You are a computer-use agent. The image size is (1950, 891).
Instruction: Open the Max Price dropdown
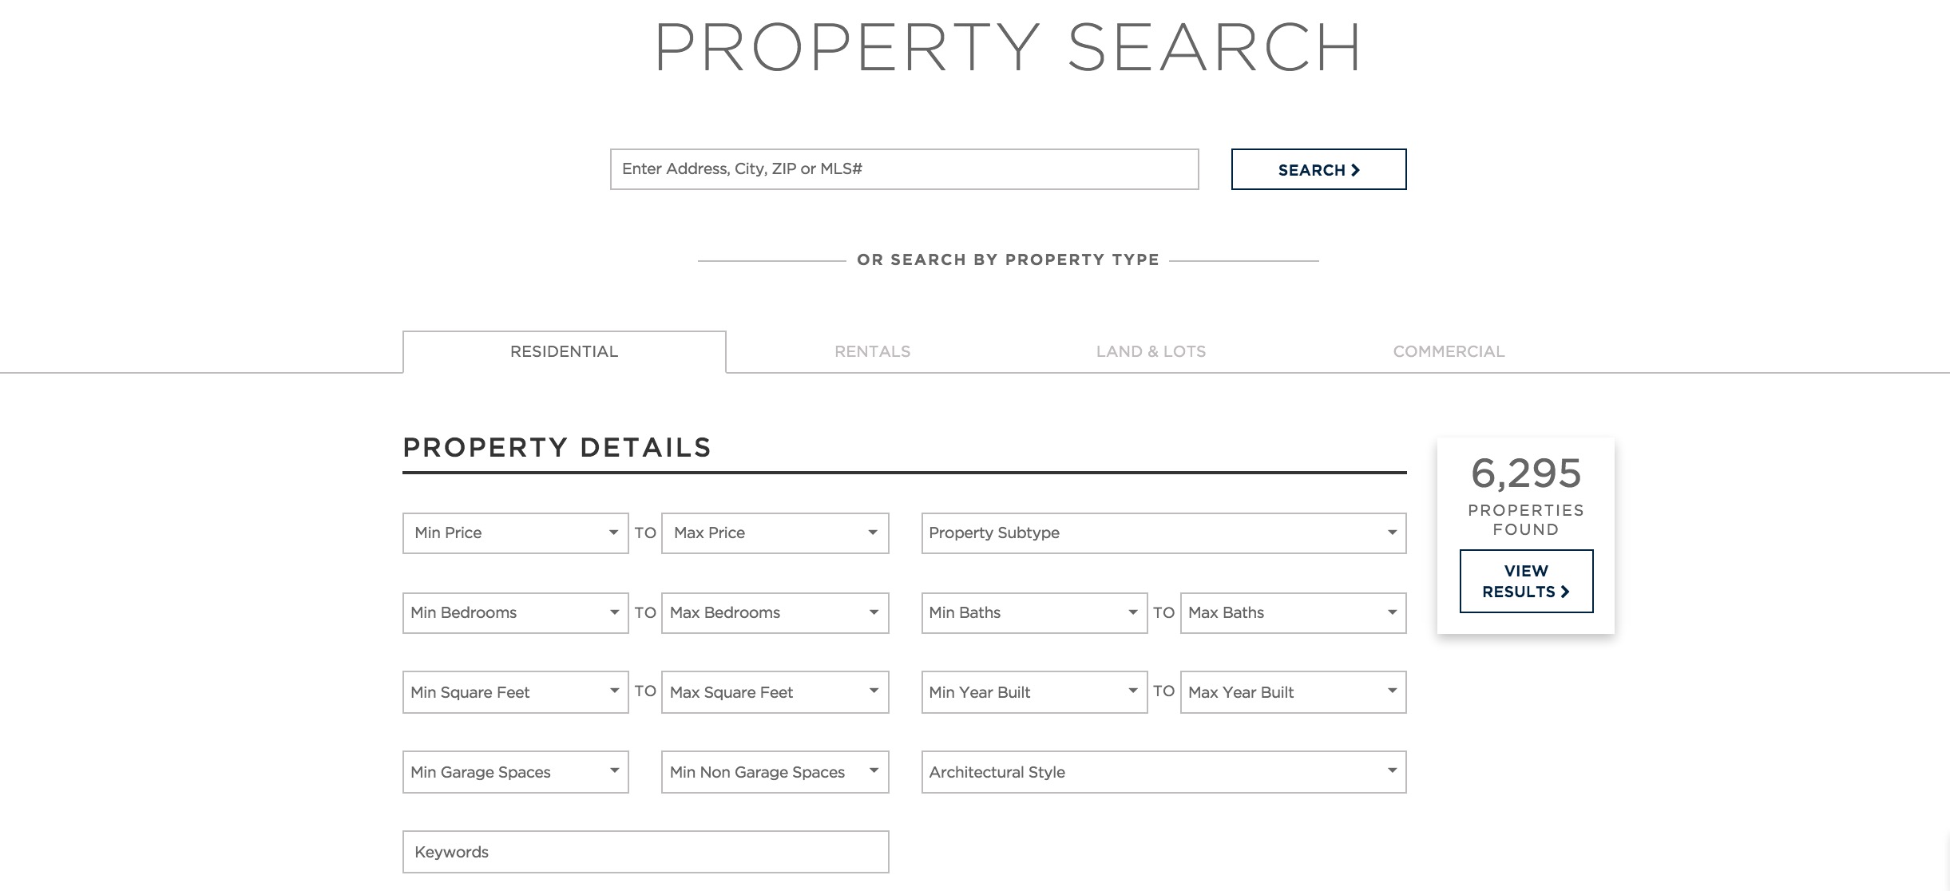[x=775, y=533]
